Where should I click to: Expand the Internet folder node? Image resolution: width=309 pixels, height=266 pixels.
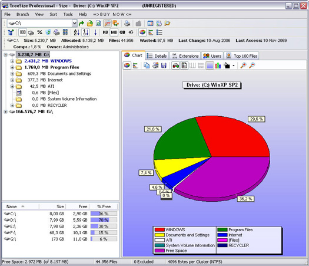coord(12,80)
